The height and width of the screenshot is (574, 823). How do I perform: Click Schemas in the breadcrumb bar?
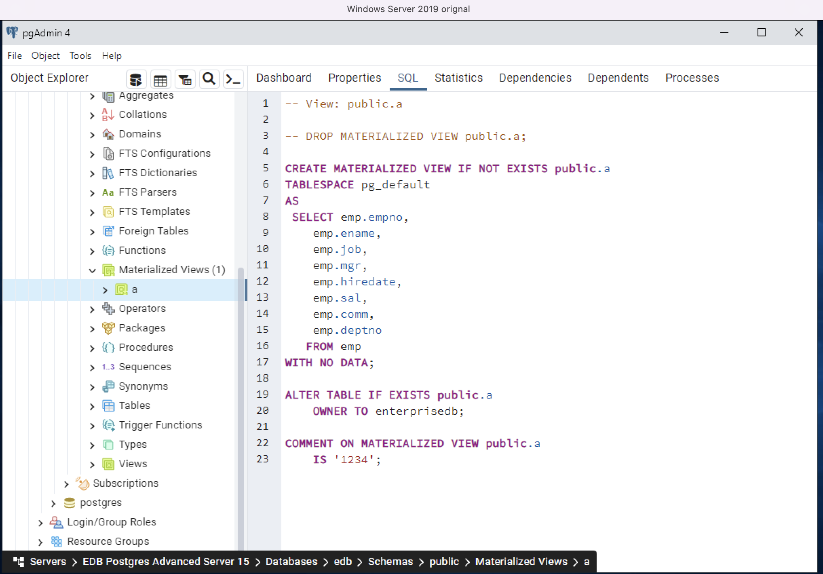point(390,561)
